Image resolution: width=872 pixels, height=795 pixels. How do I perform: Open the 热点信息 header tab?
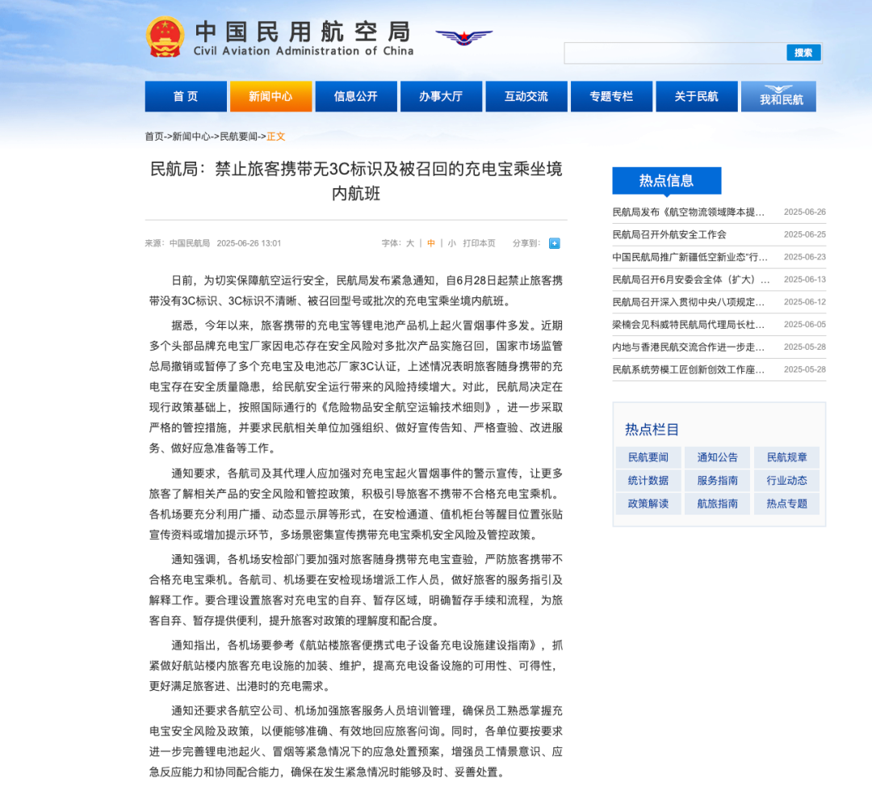coord(667,181)
